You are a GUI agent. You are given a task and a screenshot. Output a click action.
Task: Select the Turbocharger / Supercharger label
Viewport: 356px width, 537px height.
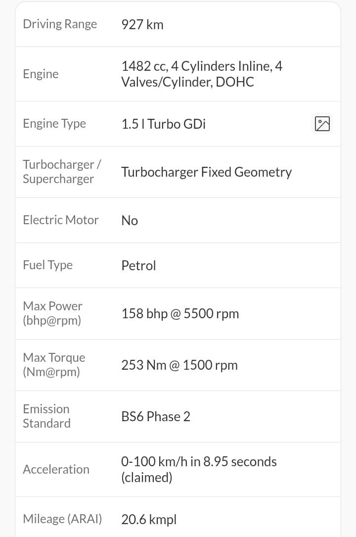tap(62, 172)
